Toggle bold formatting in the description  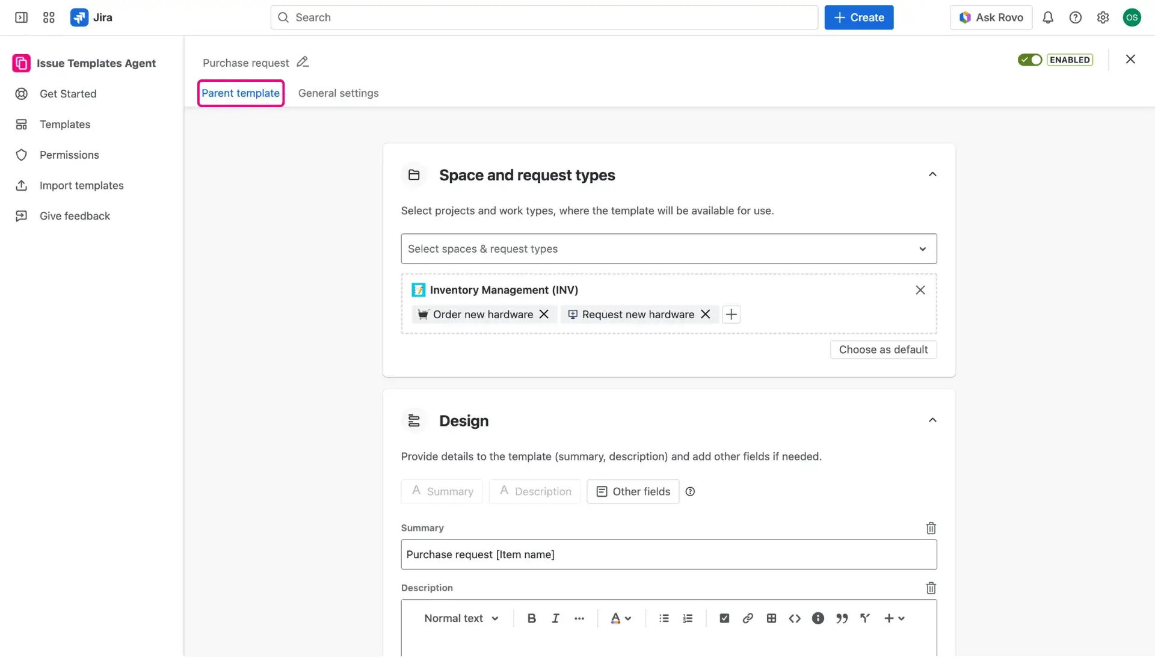[x=531, y=618]
